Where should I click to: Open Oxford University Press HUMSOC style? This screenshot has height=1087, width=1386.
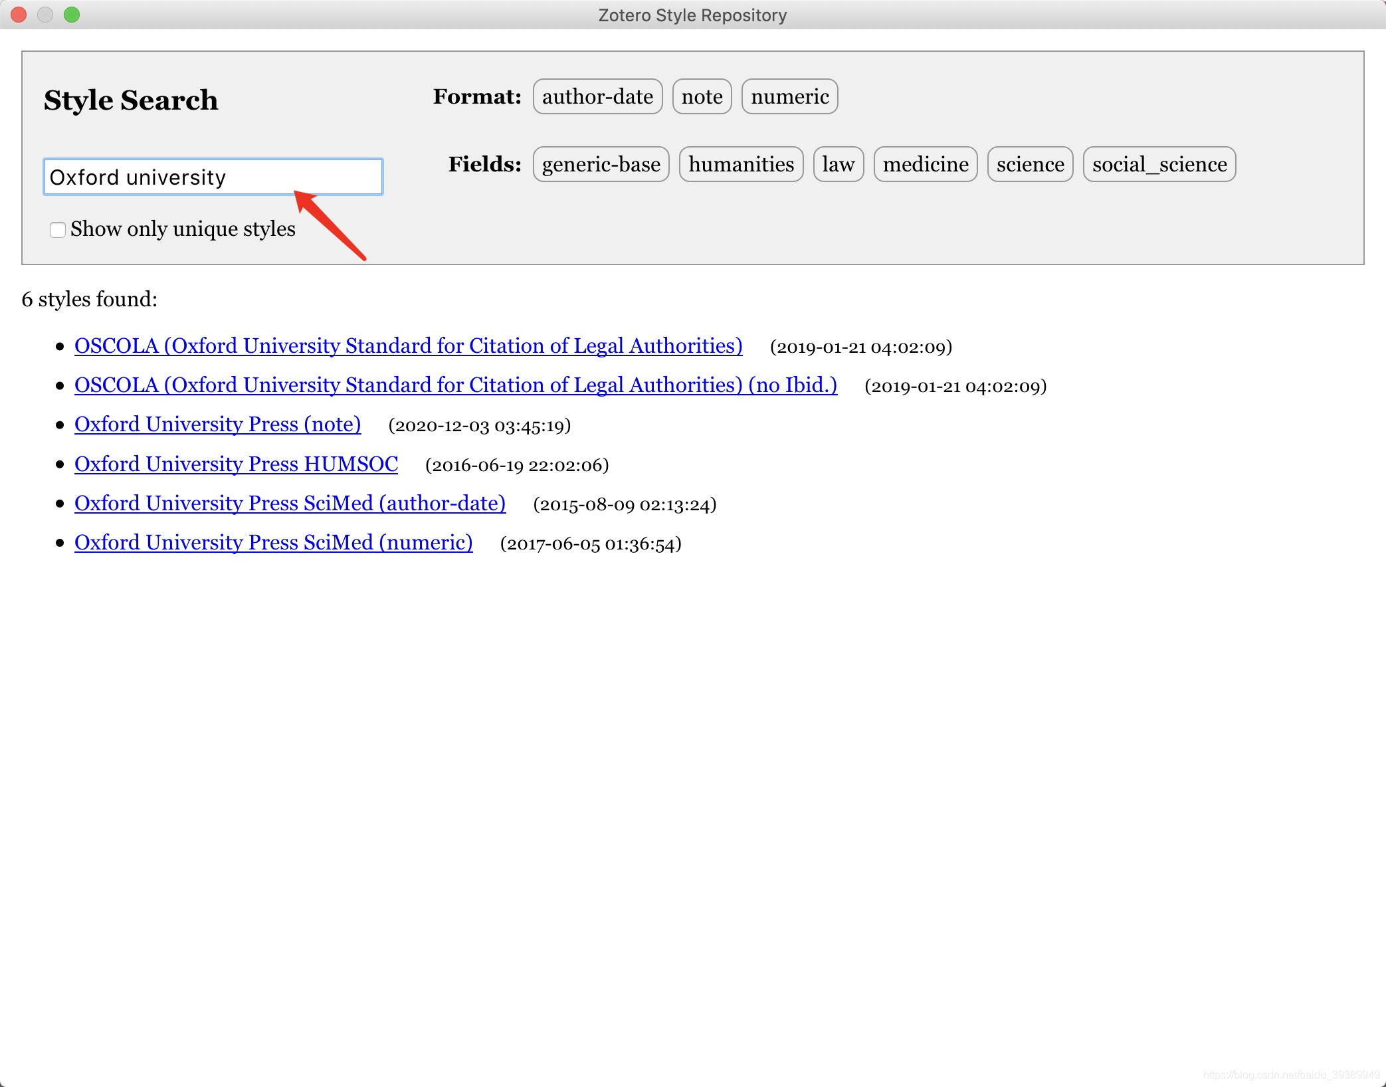point(237,464)
